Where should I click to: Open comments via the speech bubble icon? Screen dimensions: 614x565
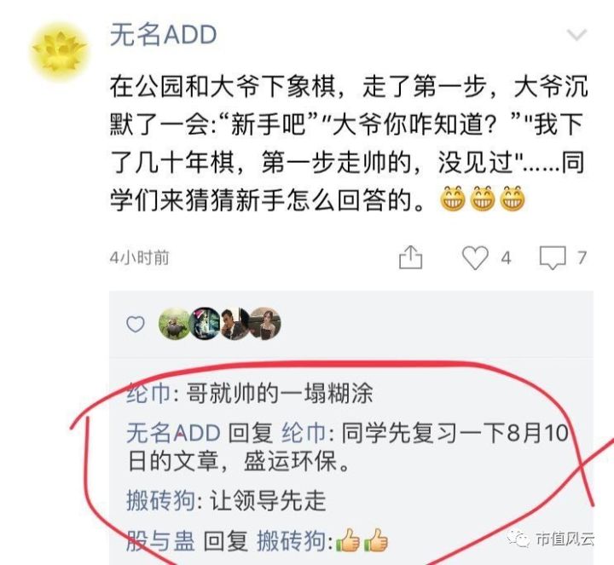(553, 257)
